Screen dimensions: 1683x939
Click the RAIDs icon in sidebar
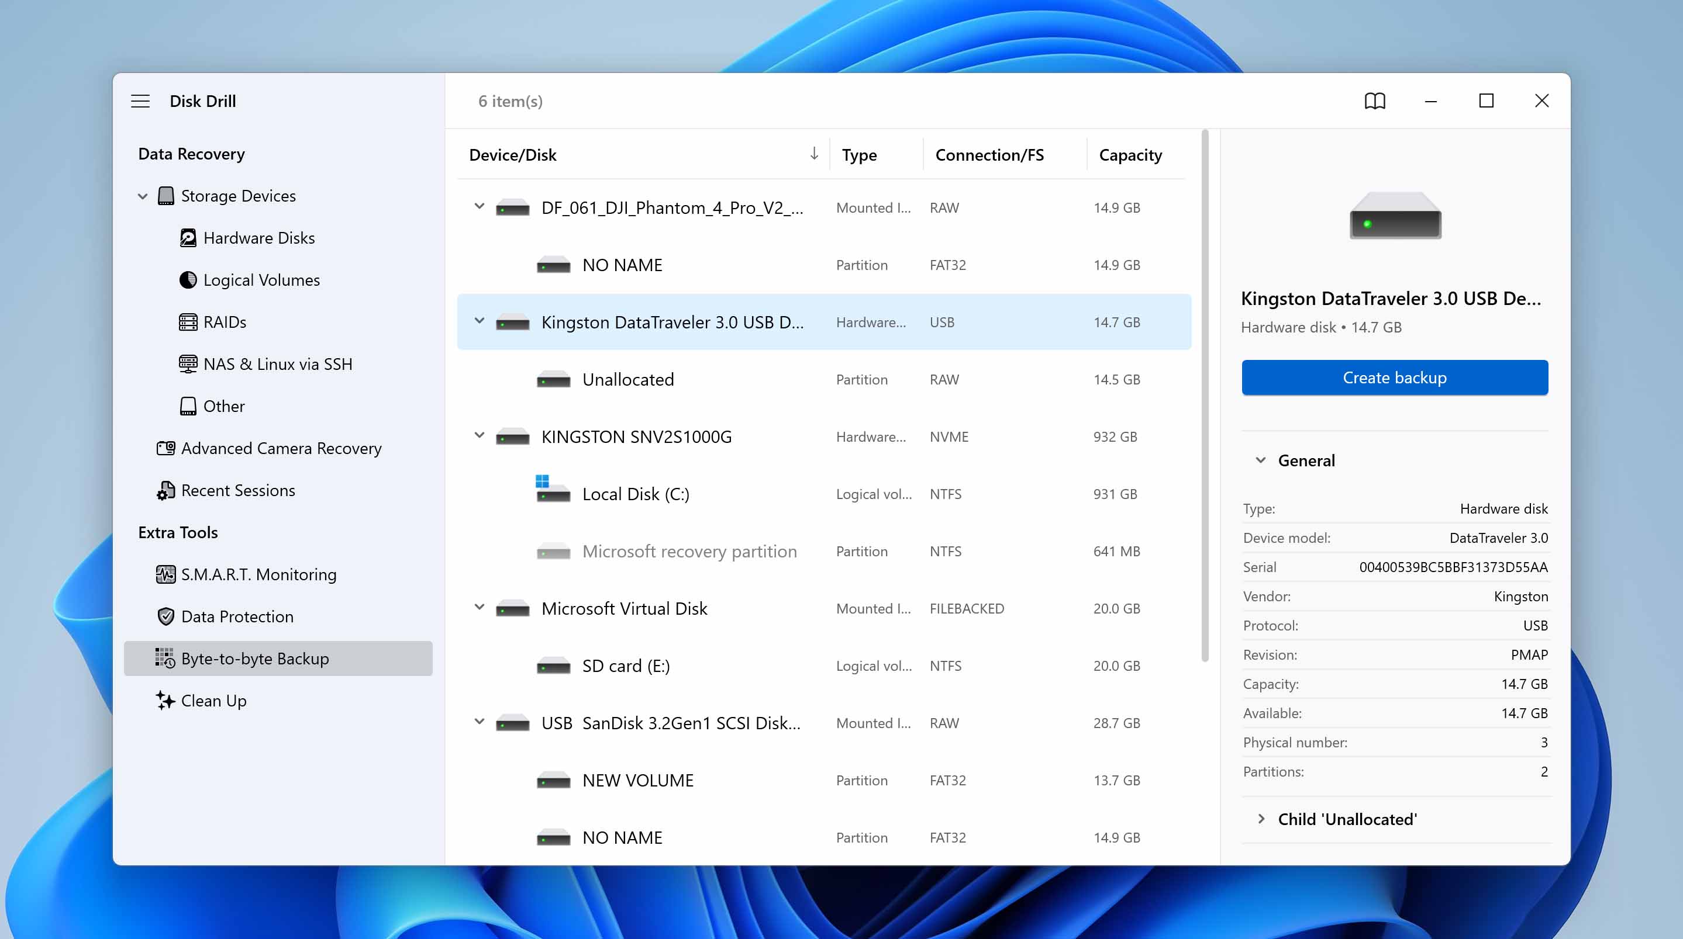pyautogui.click(x=188, y=322)
